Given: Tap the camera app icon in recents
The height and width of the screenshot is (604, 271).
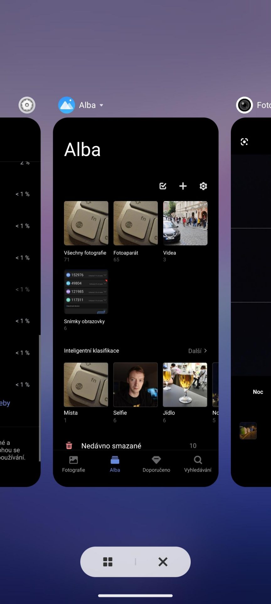Looking at the screenshot, I should 244,105.
